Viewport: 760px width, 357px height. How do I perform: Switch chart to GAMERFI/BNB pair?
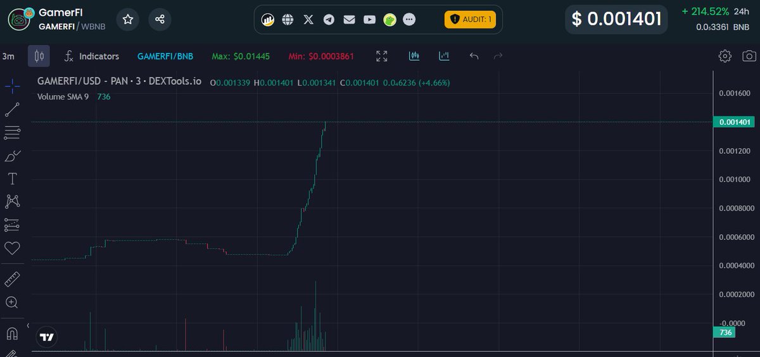point(165,56)
